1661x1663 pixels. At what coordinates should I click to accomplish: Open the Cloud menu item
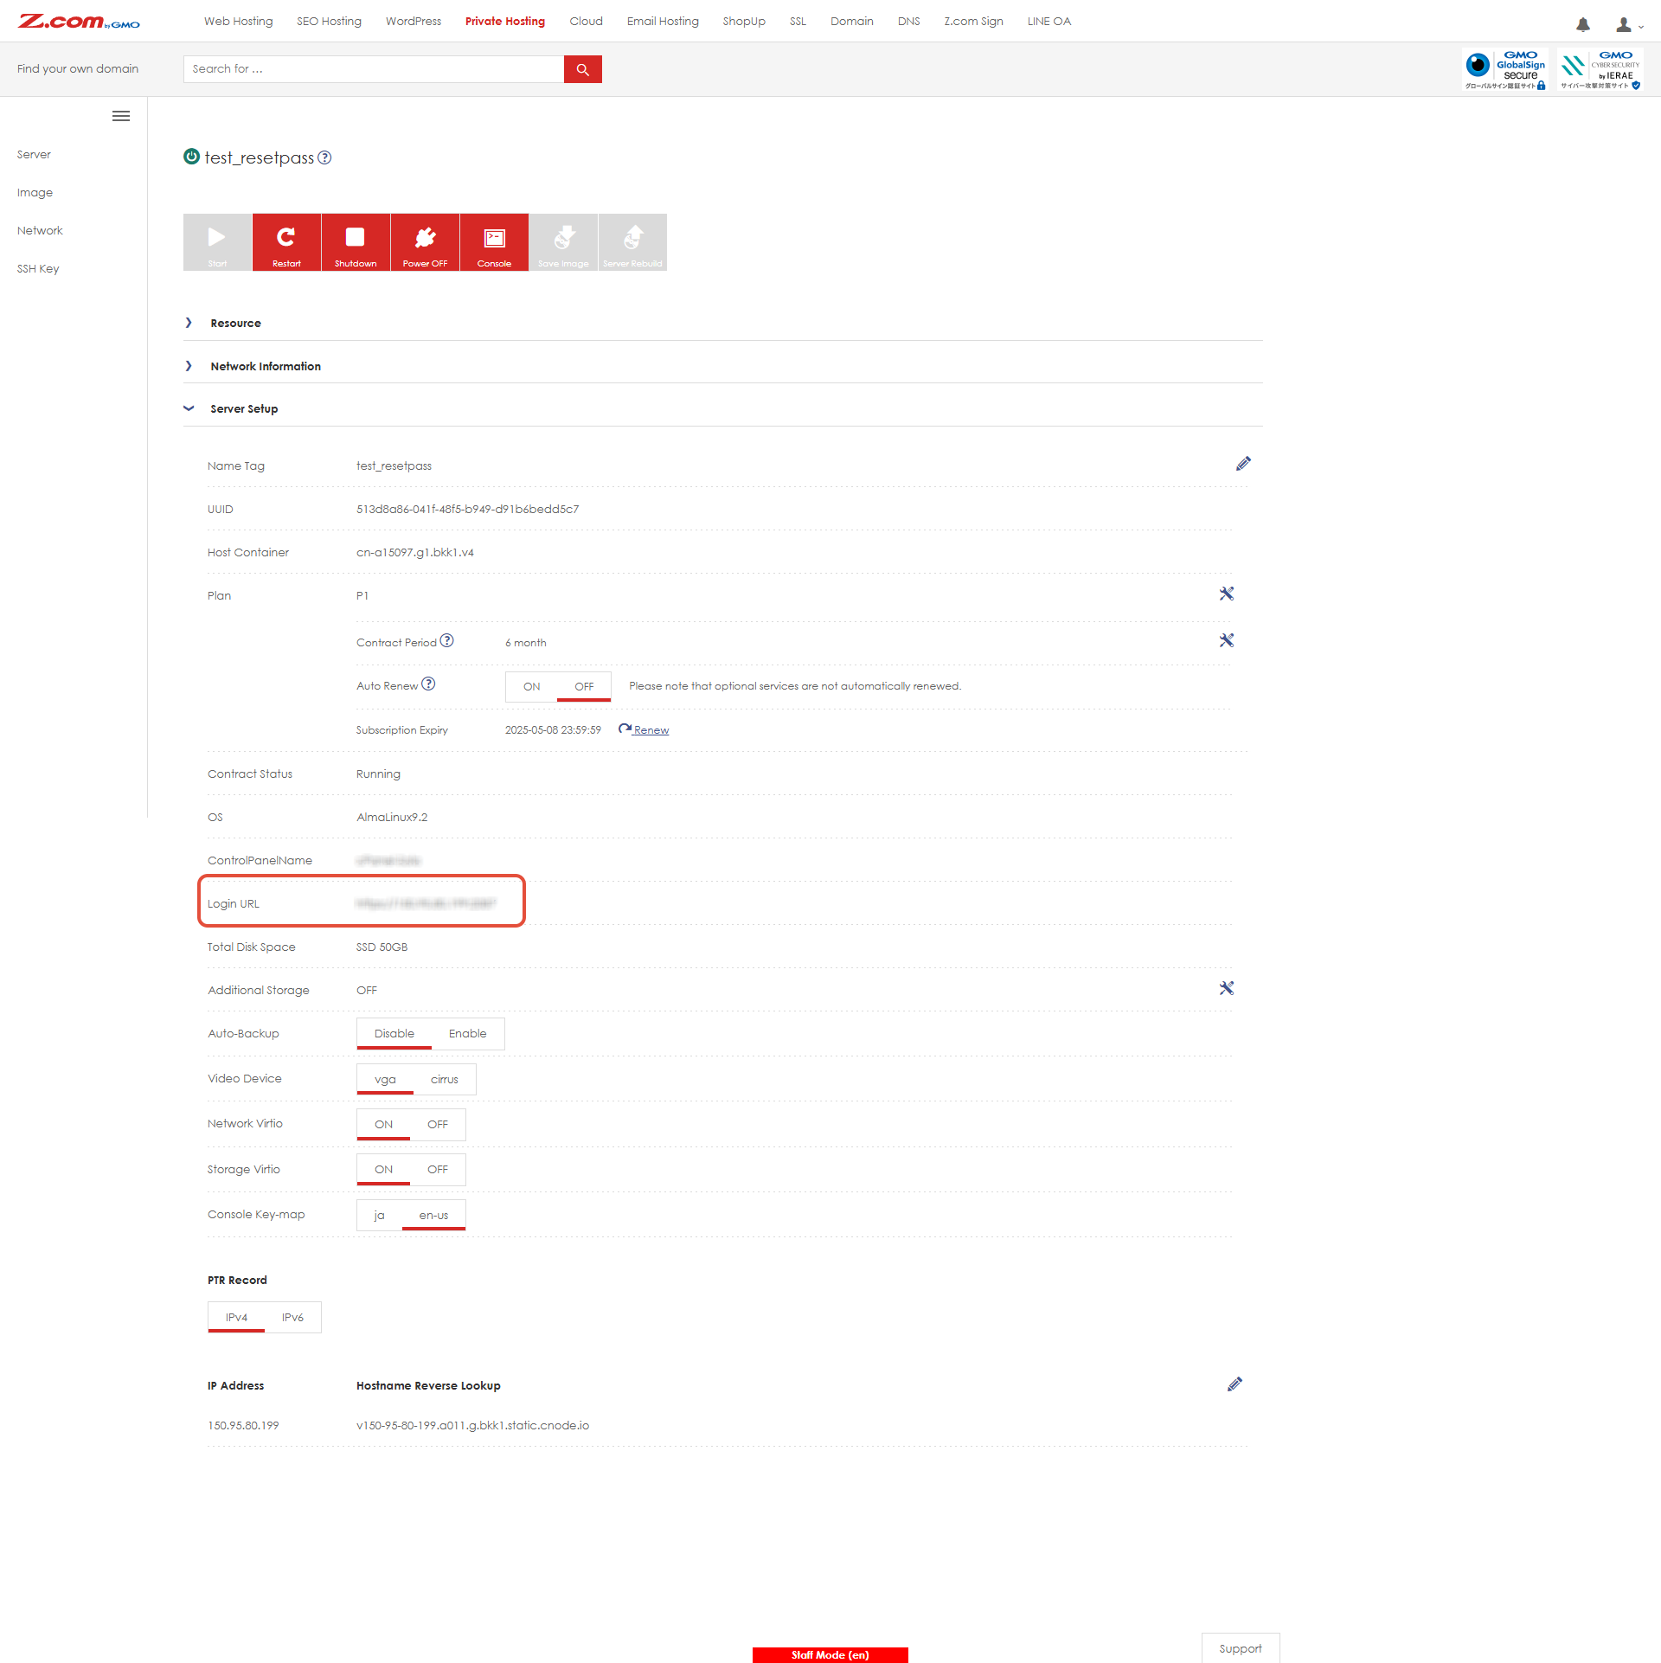tap(586, 21)
